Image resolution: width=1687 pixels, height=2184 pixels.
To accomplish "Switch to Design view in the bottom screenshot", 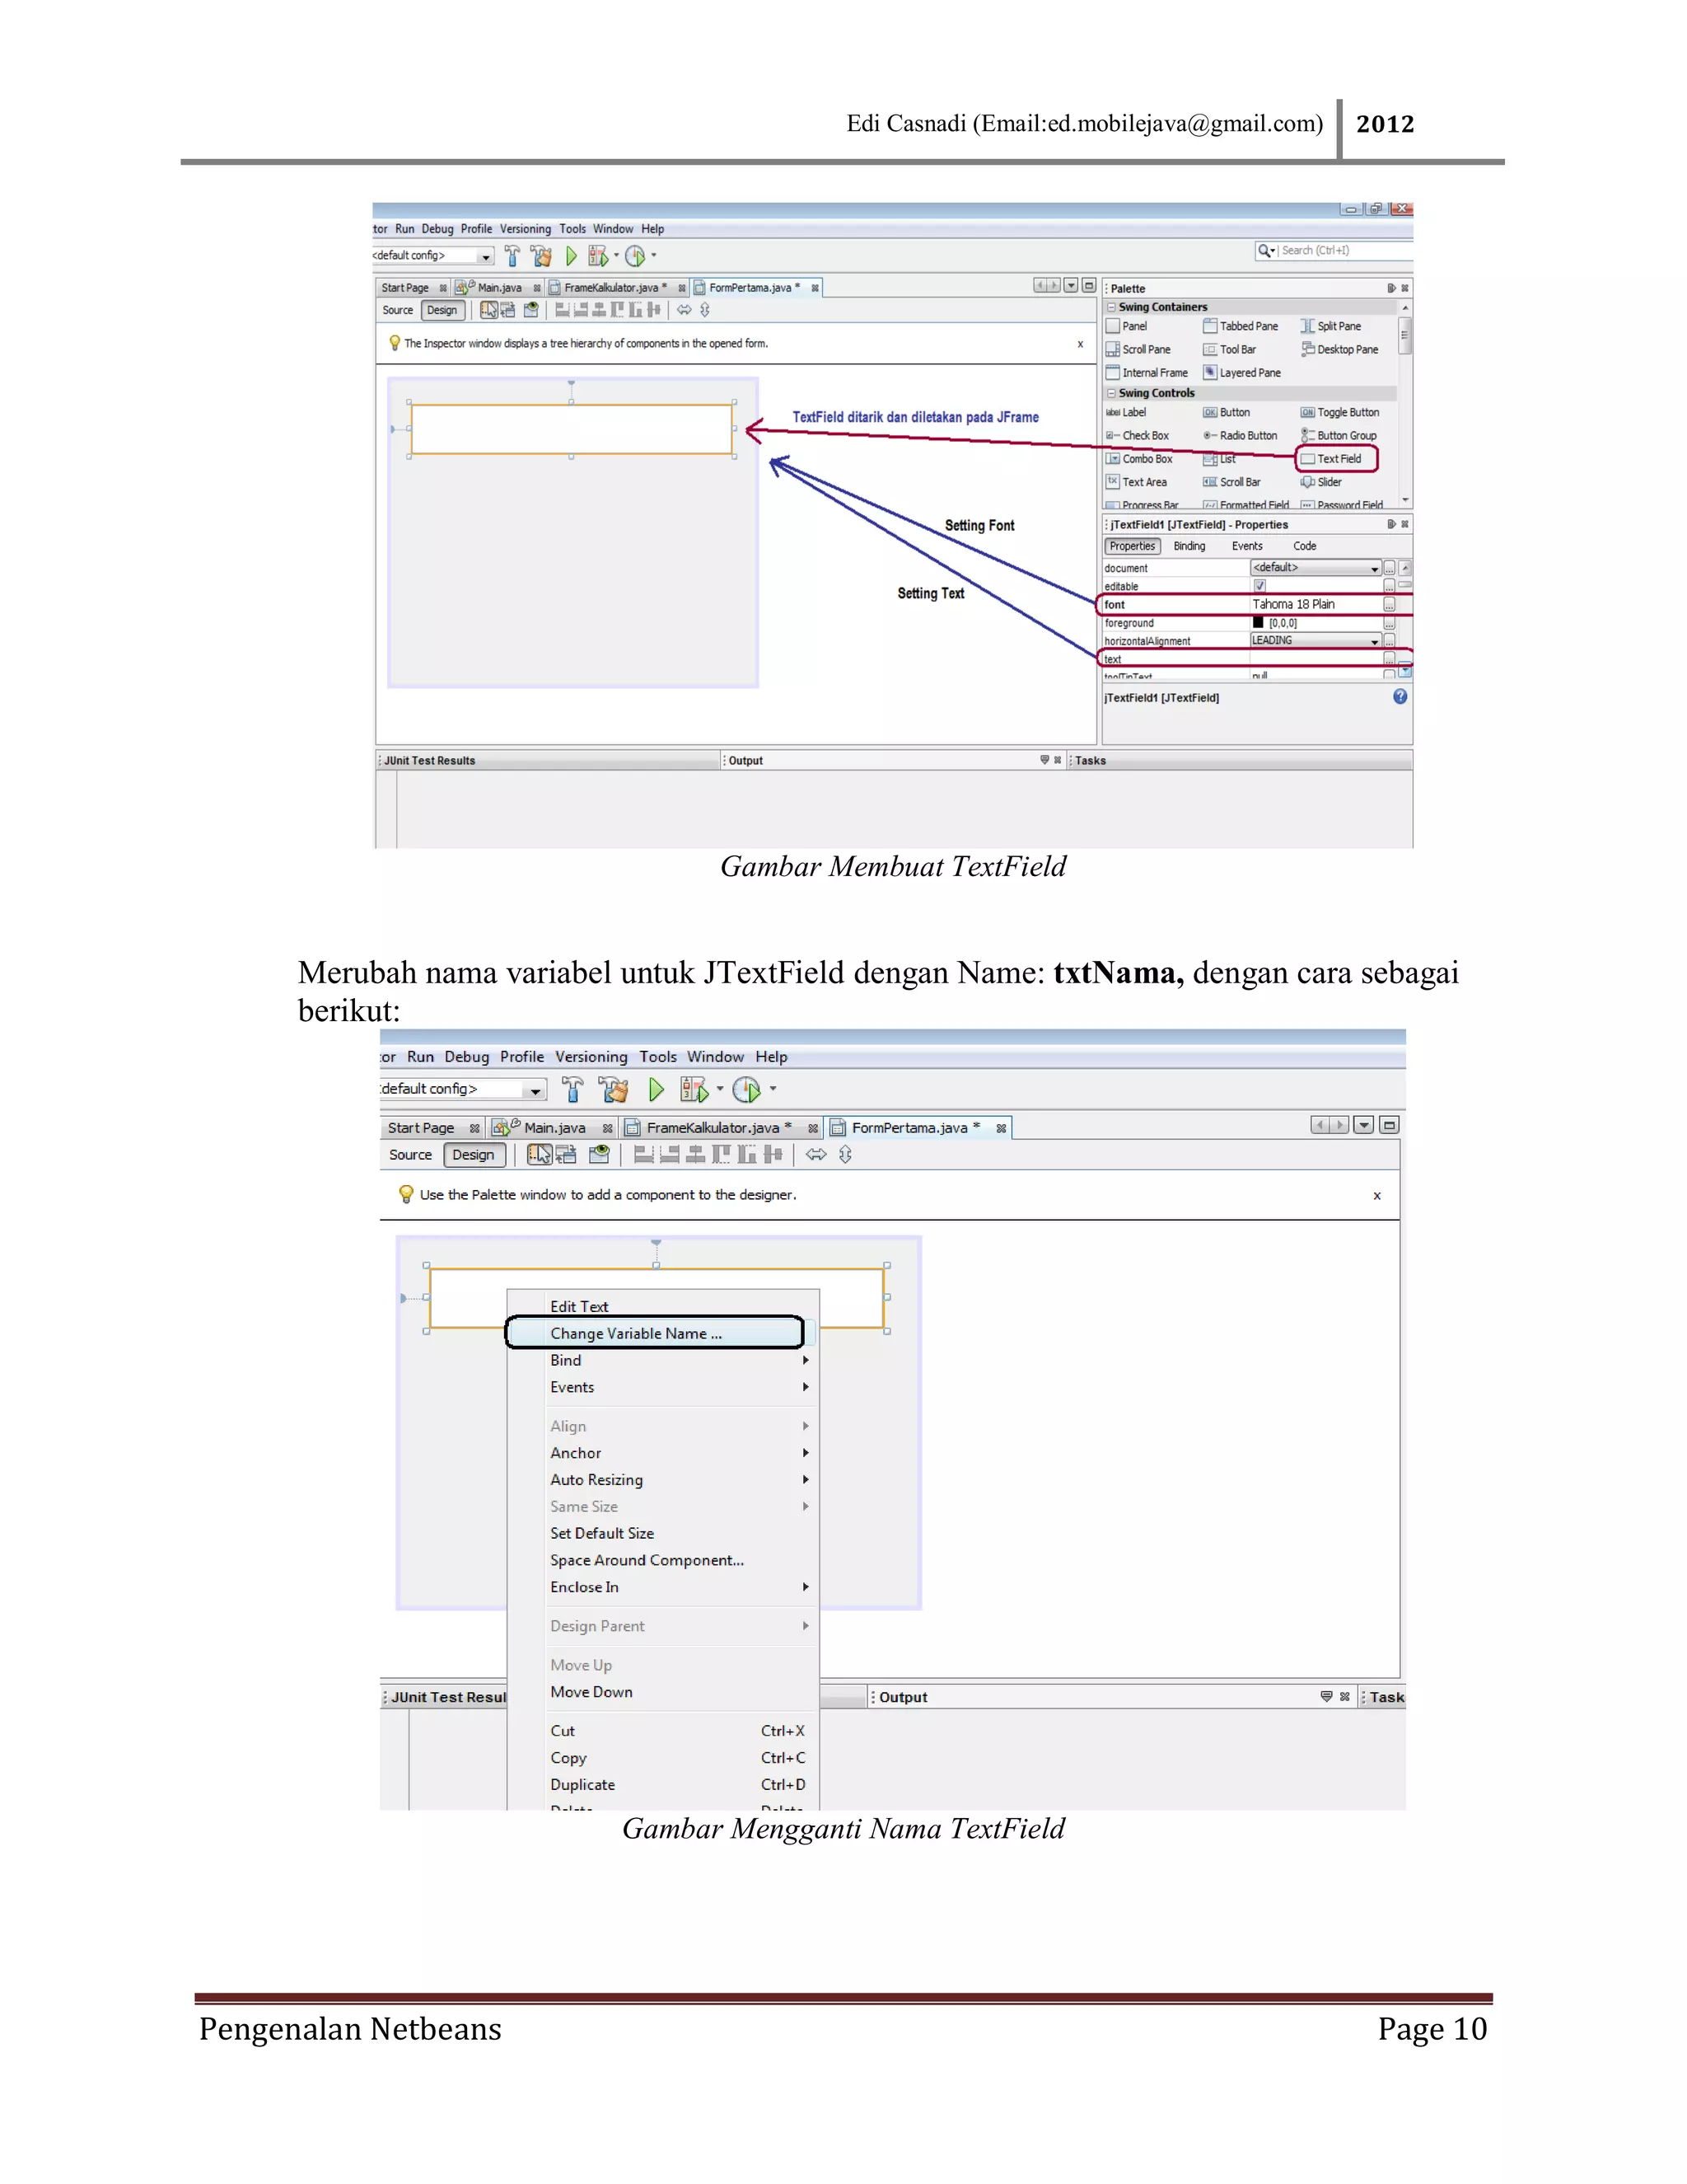I will click(474, 1154).
